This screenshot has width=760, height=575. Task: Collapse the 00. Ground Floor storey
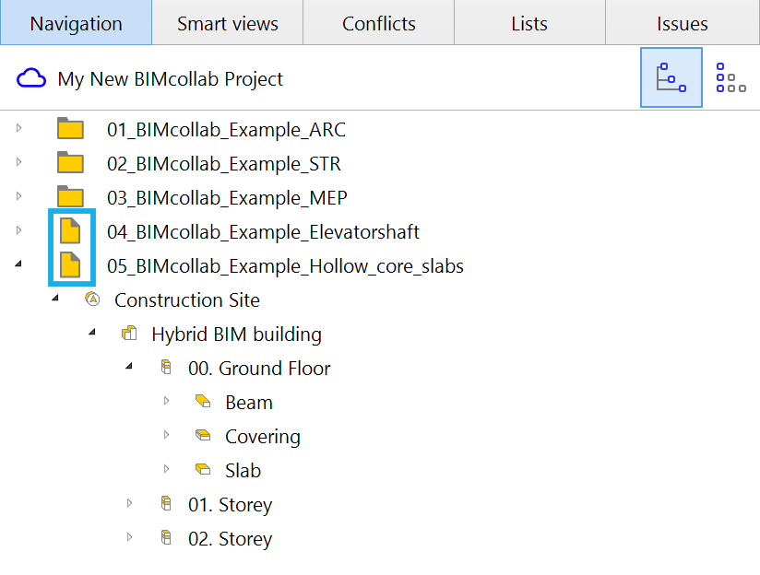coord(129,366)
